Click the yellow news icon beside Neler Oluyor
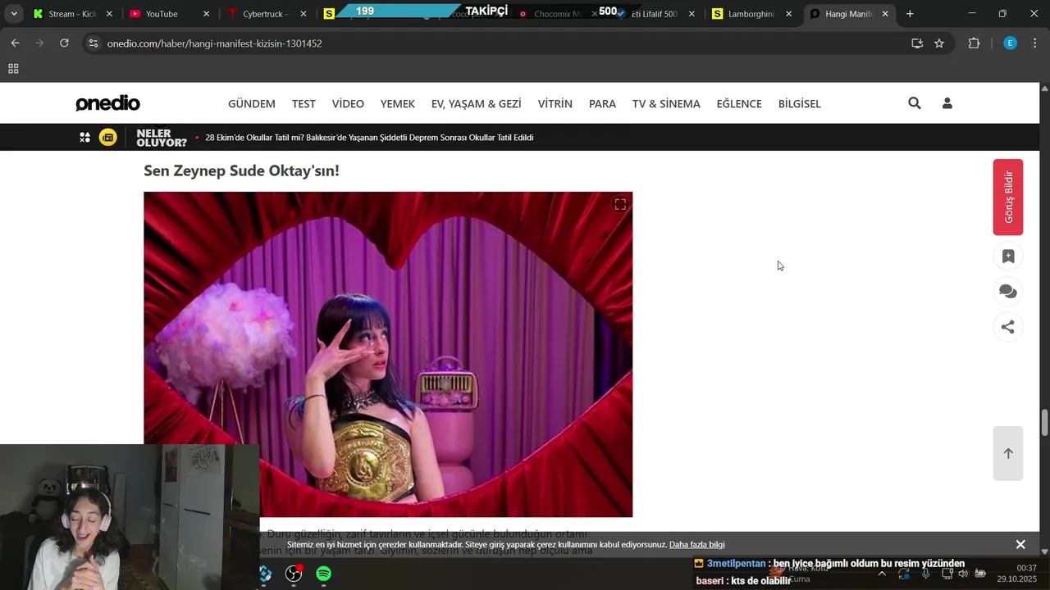The width and height of the screenshot is (1050, 590). 108,138
